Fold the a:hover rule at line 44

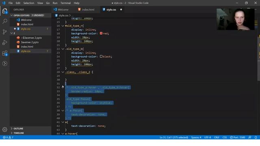click(x=63, y=133)
